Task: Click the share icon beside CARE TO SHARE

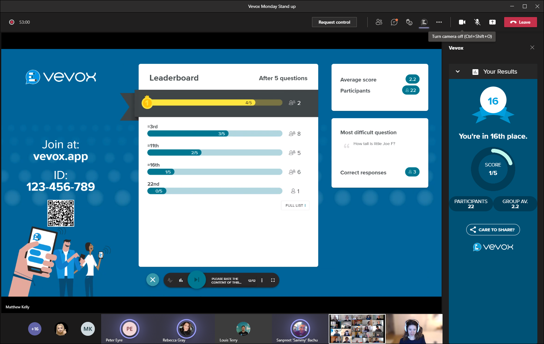Action: [x=473, y=230]
